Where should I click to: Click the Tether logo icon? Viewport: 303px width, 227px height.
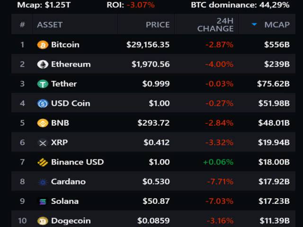point(43,84)
